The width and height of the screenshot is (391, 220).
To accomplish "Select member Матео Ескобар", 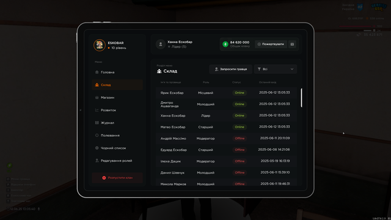I will [173, 127].
